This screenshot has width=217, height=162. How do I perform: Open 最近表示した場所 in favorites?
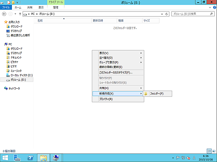[x=18, y=35]
